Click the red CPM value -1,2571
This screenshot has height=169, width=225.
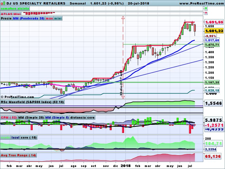click(x=214, y=125)
